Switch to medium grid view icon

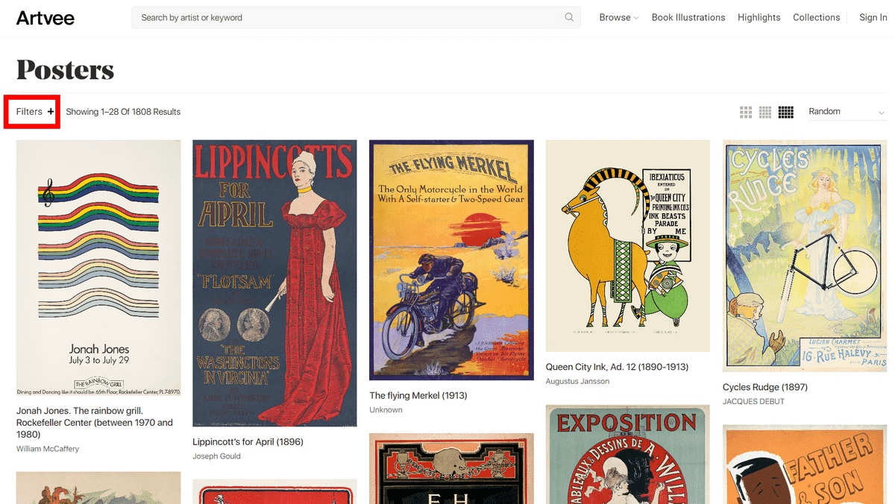765,112
